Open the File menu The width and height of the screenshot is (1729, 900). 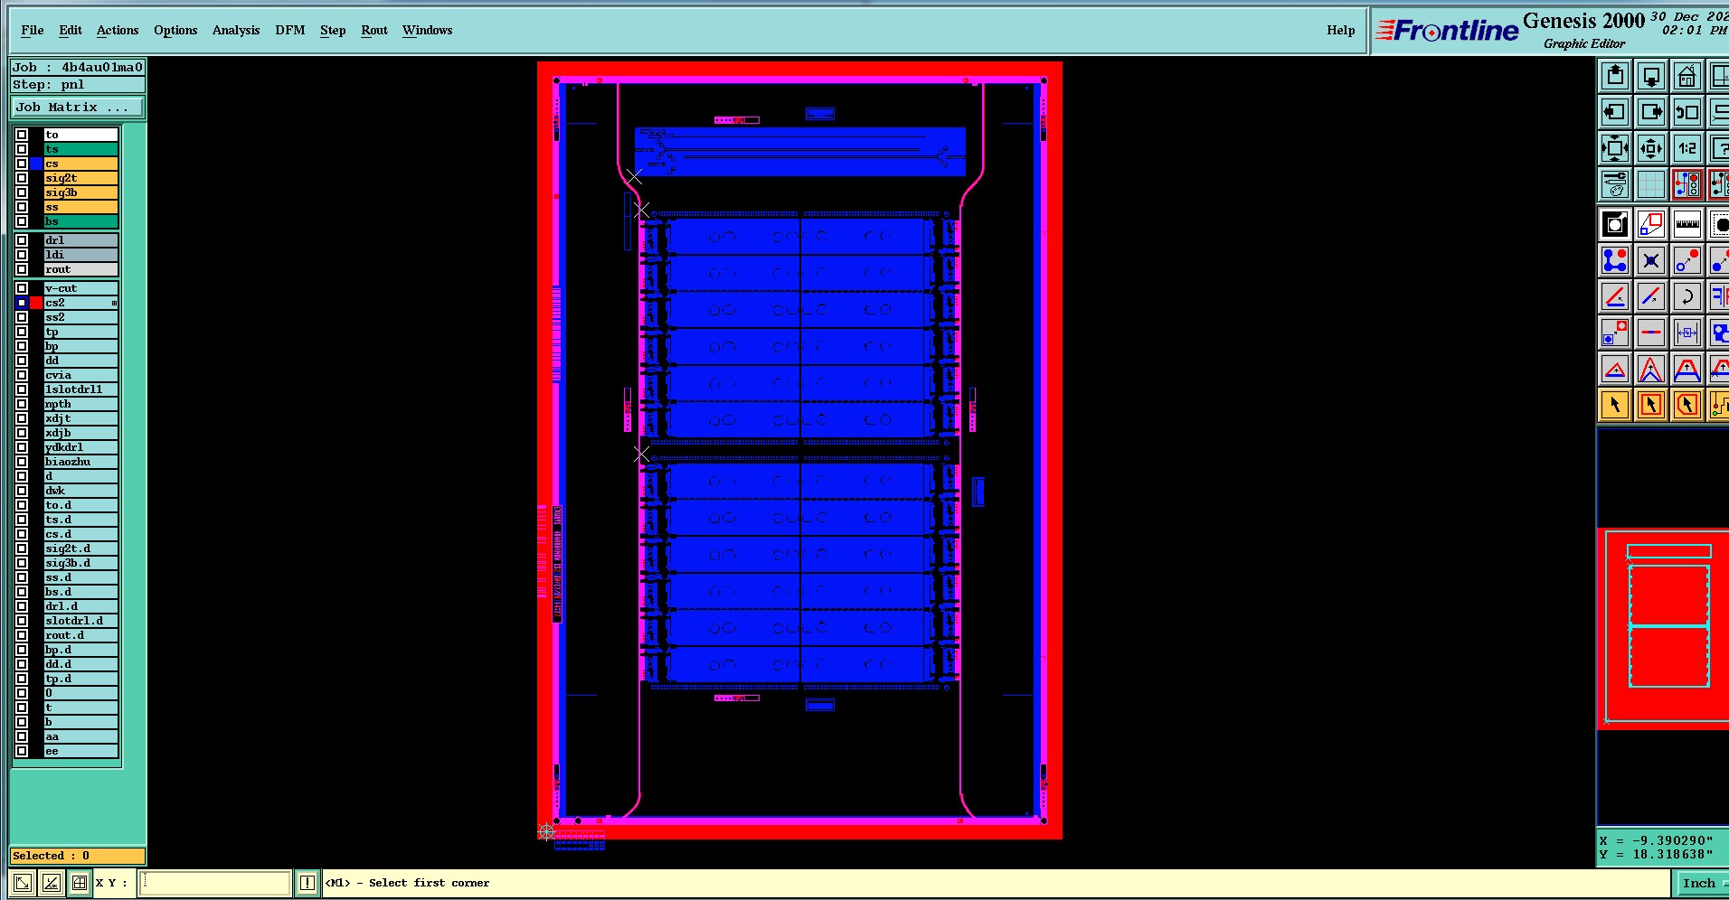[33, 30]
